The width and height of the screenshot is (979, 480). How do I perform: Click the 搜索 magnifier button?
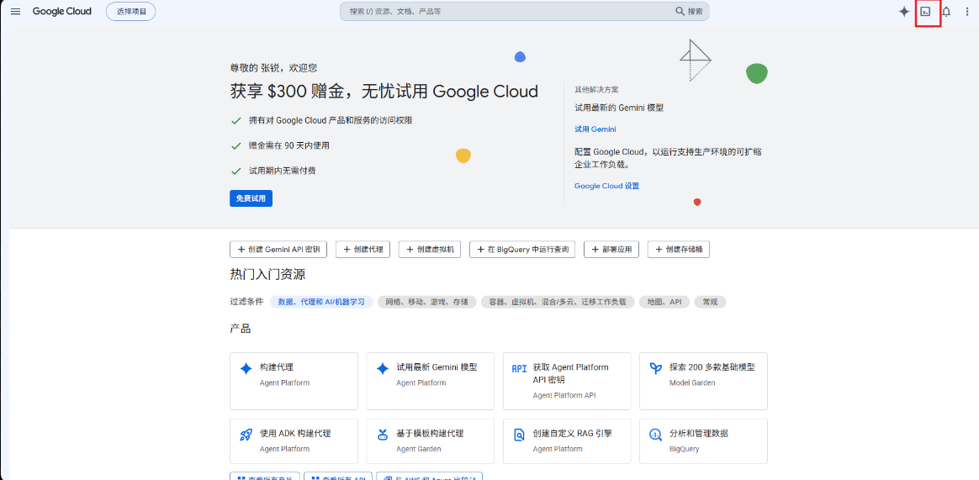pos(689,11)
